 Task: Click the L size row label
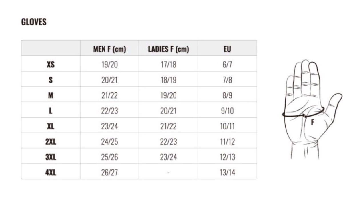[51, 111]
